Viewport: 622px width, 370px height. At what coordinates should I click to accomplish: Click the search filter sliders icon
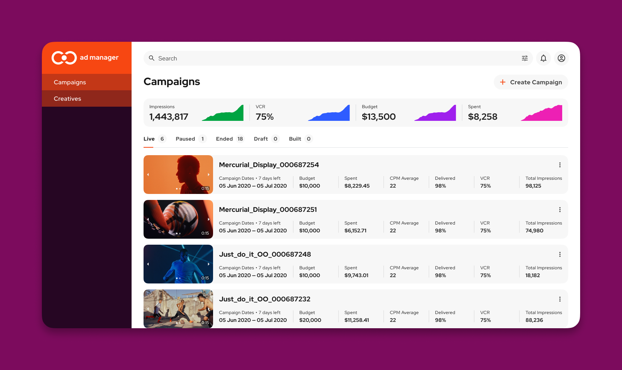tap(525, 58)
